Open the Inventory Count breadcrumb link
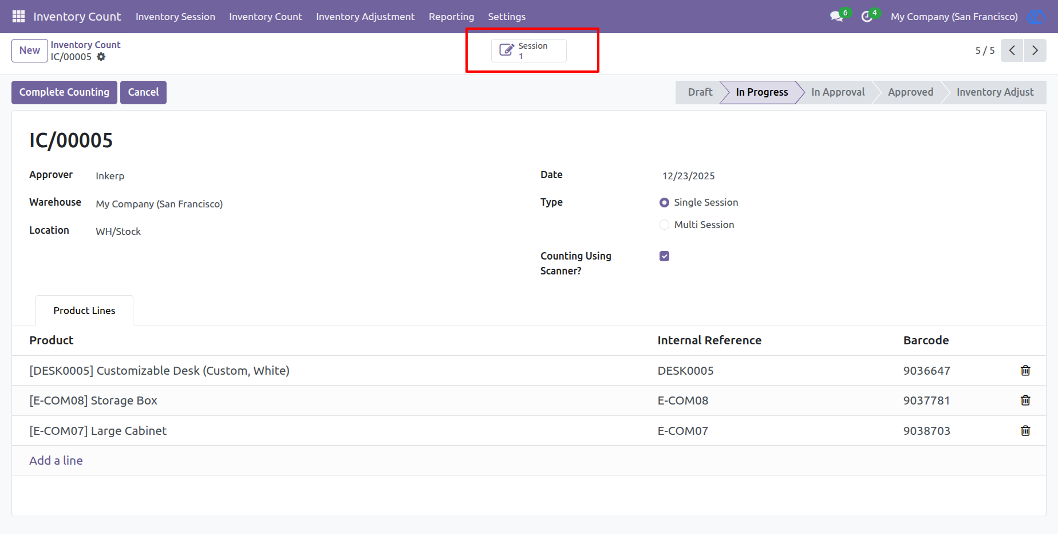1058x534 pixels. pyautogui.click(x=85, y=45)
